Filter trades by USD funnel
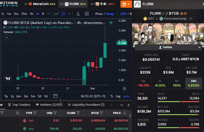204x132 pixels. pos(55,113)
